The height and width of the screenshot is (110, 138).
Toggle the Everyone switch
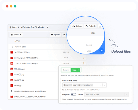[x=73, y=94]
